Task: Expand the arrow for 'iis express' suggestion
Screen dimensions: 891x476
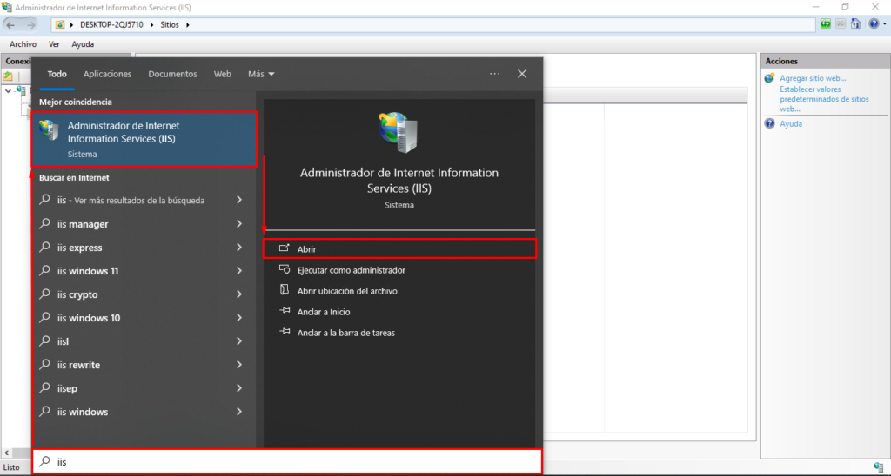Action: point(239,248)
